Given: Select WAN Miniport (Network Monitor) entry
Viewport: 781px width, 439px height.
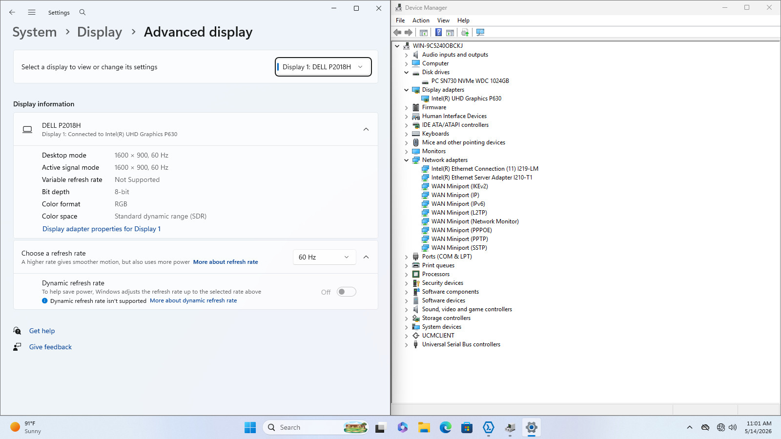Looking at the screenshot, I should click(475, 221).
